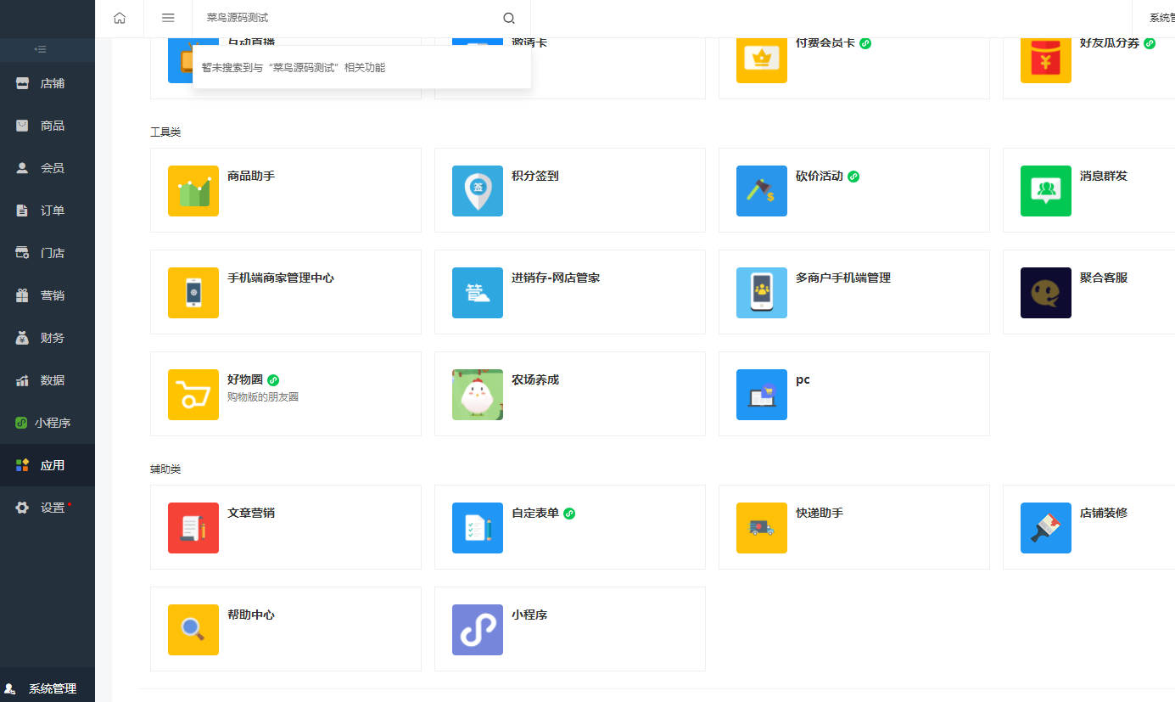Select 营销 sidebar menu
The image size is (1175, 702).
[48, 295]
